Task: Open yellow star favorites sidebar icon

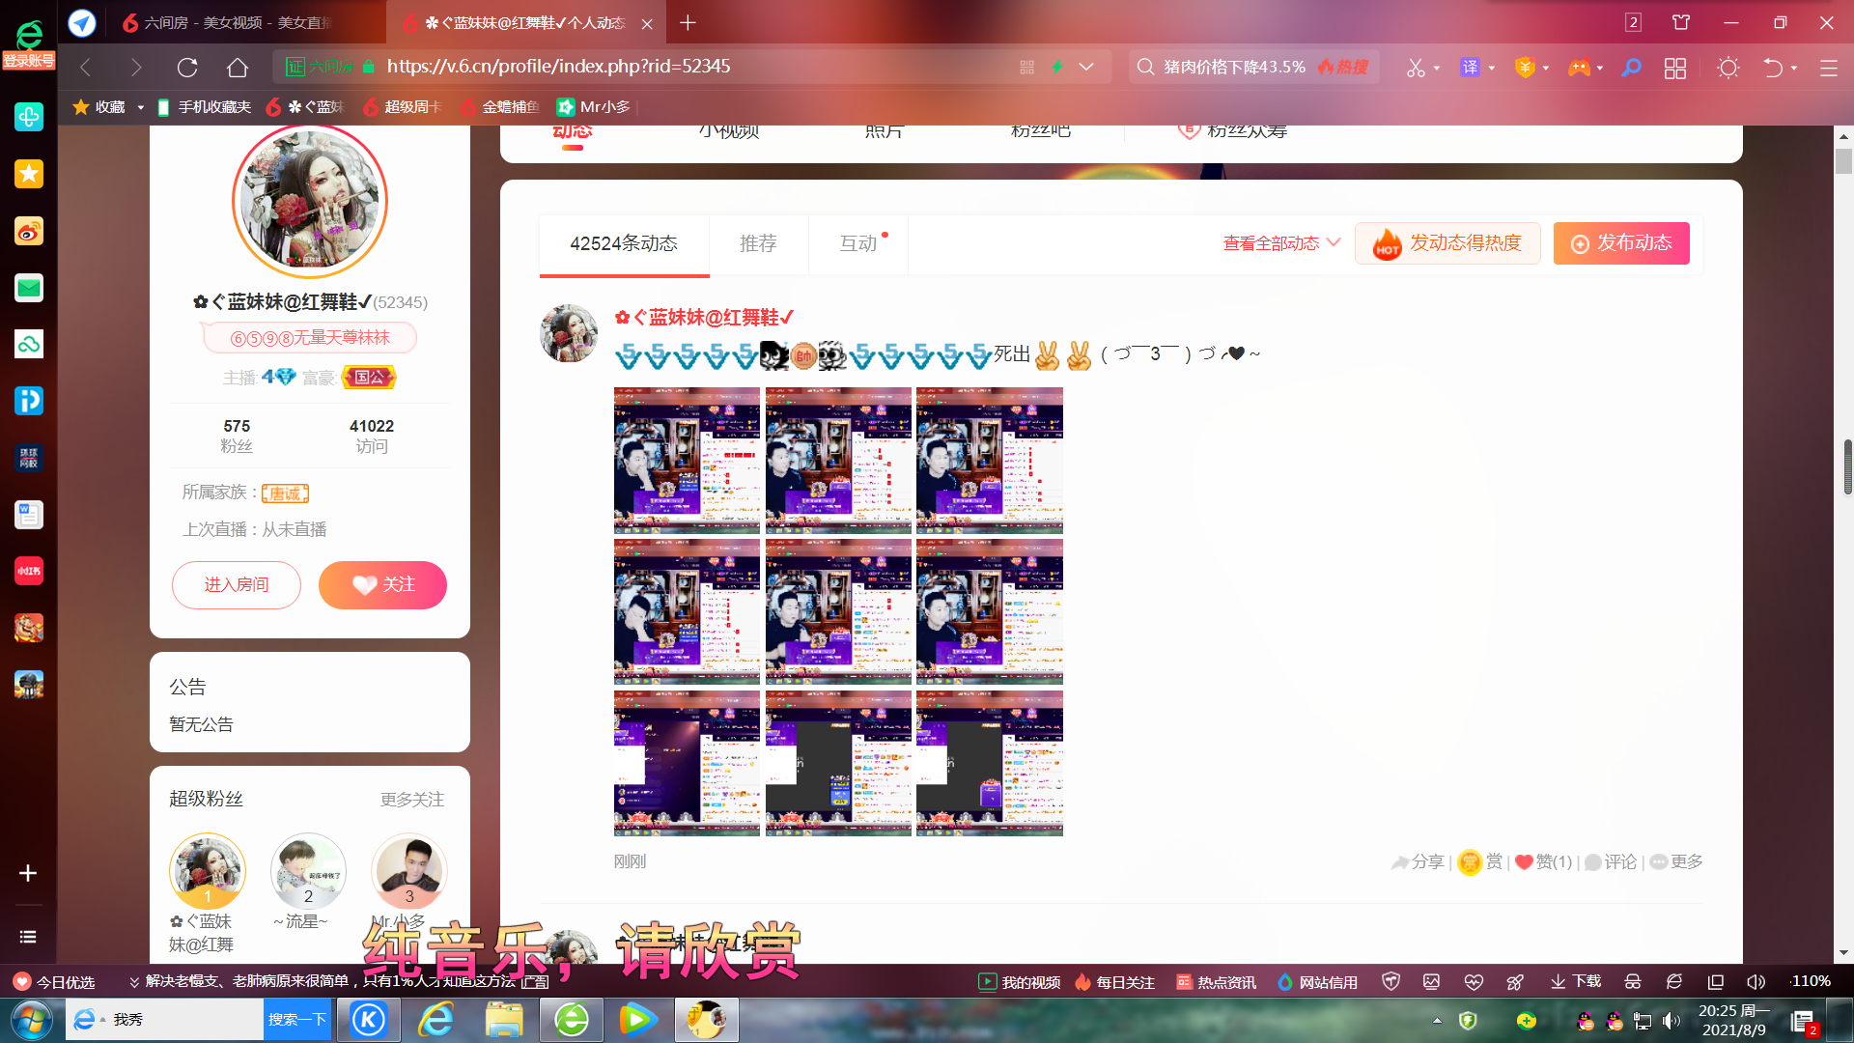Action: tap(29, 174)
